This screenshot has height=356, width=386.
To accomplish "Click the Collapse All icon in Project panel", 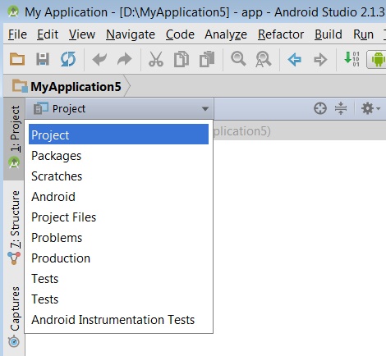I will point(341,108).
